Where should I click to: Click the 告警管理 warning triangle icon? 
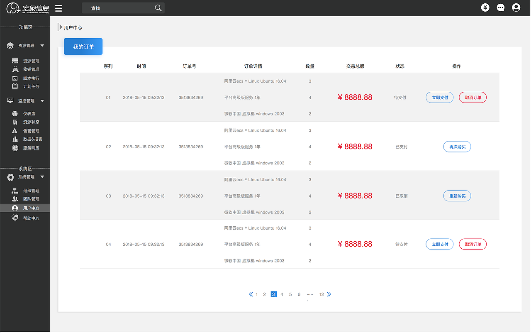pyautogui.click(x=15, y=131)
